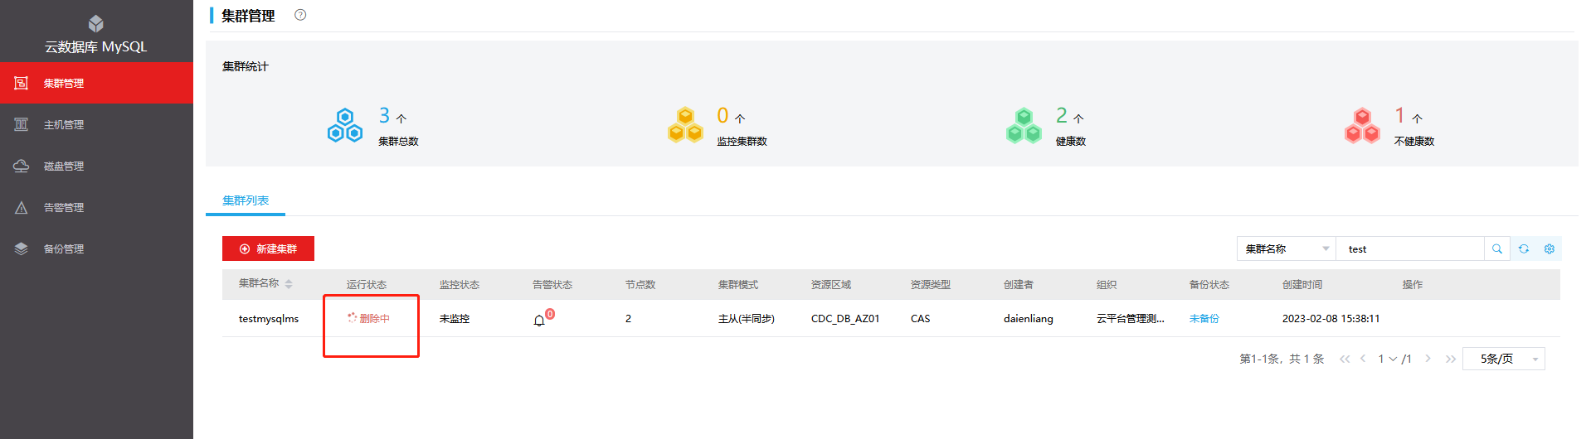Image resolution: width=1591 pixels, height=439 pixels.
Task: Go to the next page arrow
Action: tap(1428, 359)
